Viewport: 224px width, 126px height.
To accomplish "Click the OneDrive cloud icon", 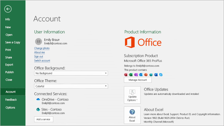I will click(38, 99).
